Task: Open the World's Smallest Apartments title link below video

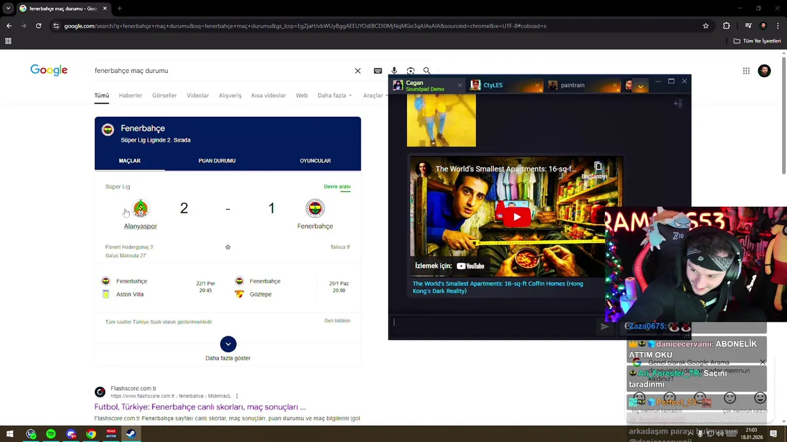Action: (498, 287)
